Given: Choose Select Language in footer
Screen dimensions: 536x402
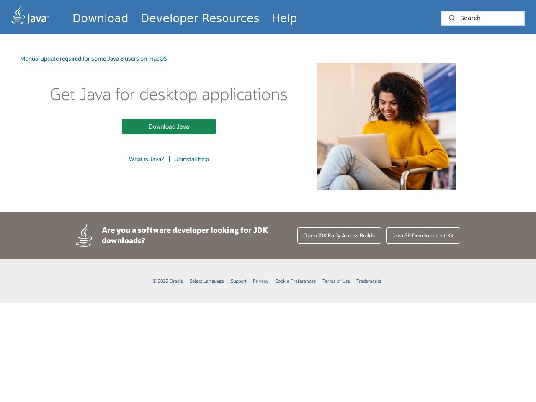Looking at the screenshot, I should coord(206,281).
